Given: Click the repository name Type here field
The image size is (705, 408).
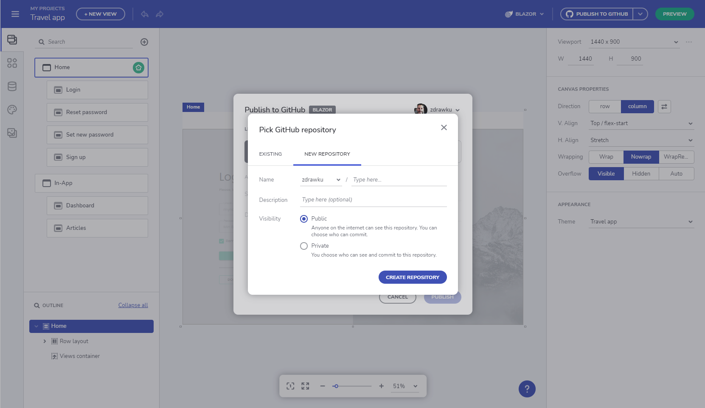Looking at the screenshot, I should (x=399, y=180).
